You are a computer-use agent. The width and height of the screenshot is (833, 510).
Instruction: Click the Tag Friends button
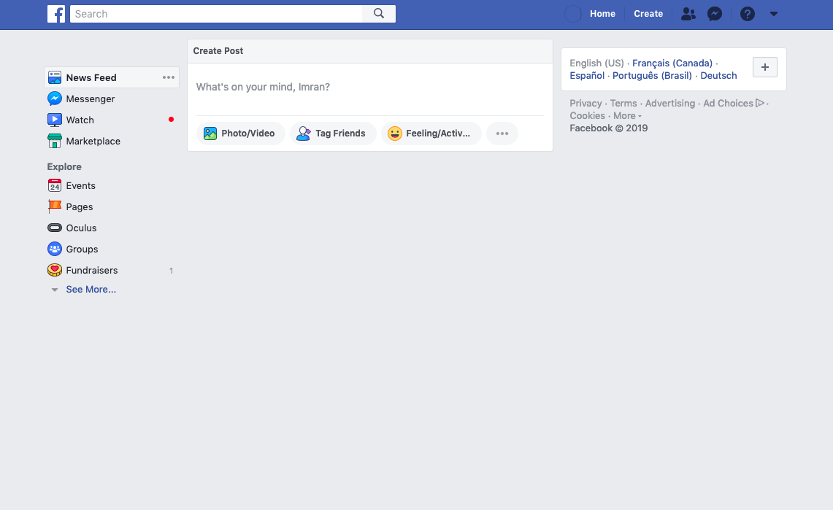click(333, 134)
